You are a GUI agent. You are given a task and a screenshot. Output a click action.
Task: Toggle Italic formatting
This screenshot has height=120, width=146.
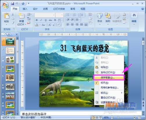click(41, 20)
